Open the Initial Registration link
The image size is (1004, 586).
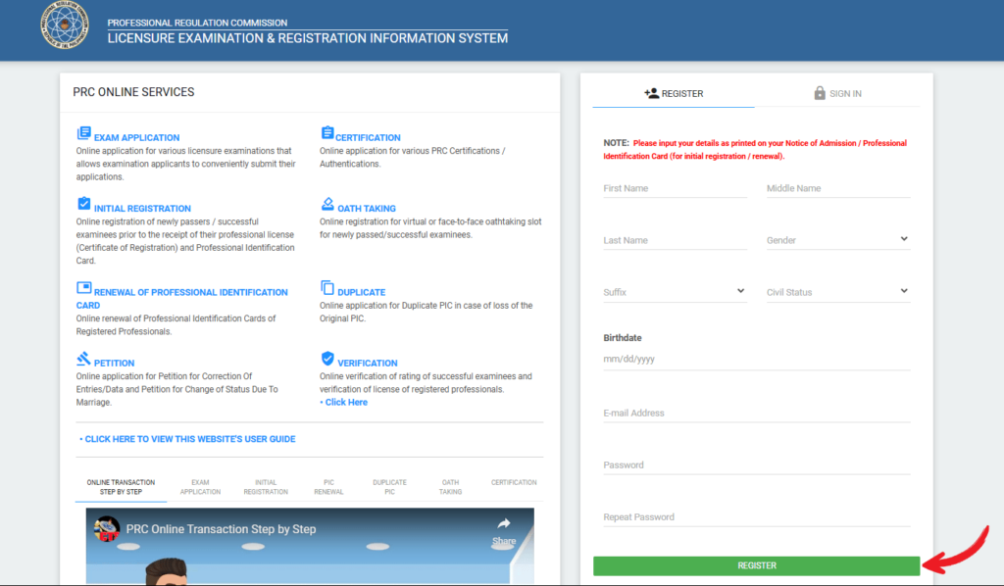click(x=142, y=209)
